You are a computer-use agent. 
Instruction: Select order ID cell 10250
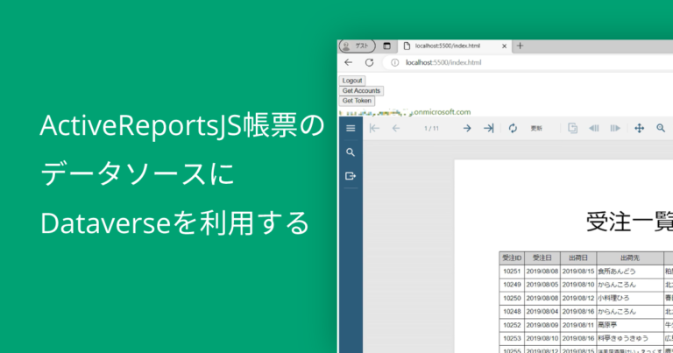pyautogui.click(x=512, y=298)
